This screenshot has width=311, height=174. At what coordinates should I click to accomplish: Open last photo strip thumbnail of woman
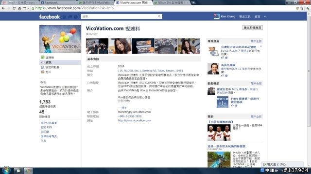pos(189,46)
